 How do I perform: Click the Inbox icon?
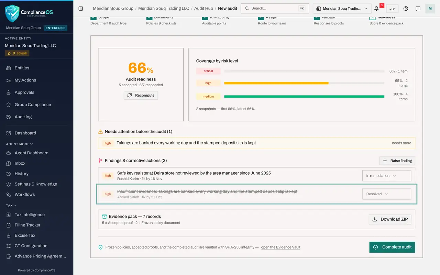pyautogui.click(x=9, y=163)
